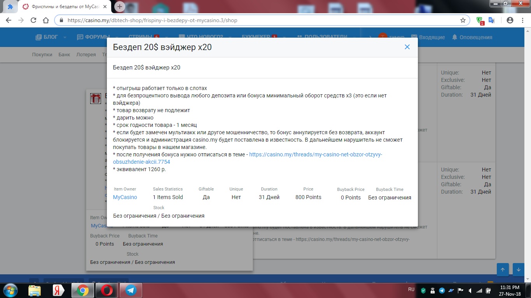Select 'срок годности товара - 1 месяц' line
The image size is (531, 298).
pyautogui.click(x=155, y=125)
